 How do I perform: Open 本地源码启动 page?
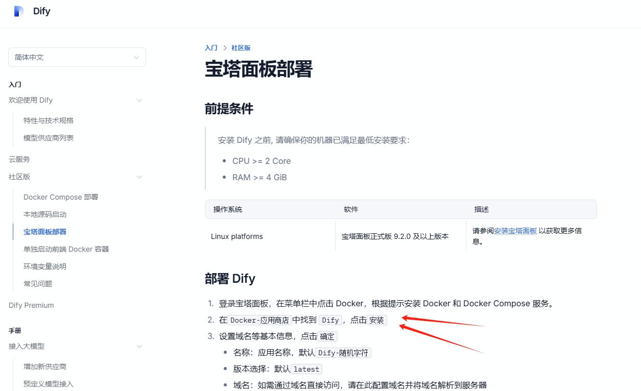coord(45,214)
